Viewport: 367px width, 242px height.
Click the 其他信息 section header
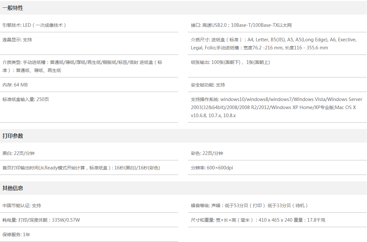(x=13, y=188)
